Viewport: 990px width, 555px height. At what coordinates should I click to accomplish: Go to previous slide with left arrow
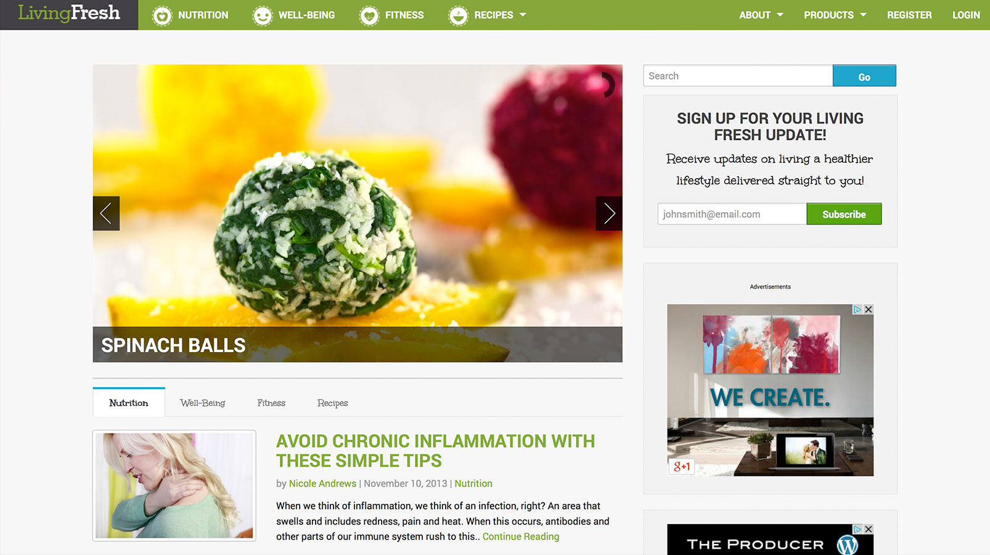106,213
